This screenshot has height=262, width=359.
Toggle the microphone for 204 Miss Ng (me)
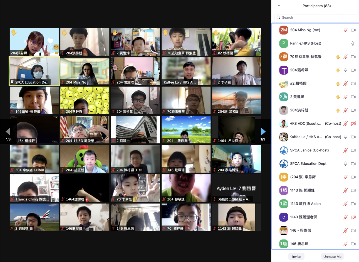coord(345,30)
